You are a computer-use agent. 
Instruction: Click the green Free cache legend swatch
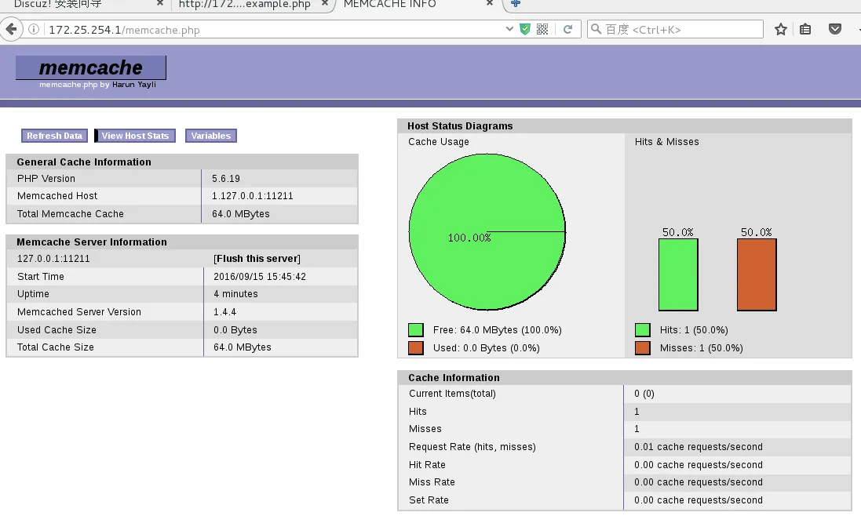coord(416,329)
